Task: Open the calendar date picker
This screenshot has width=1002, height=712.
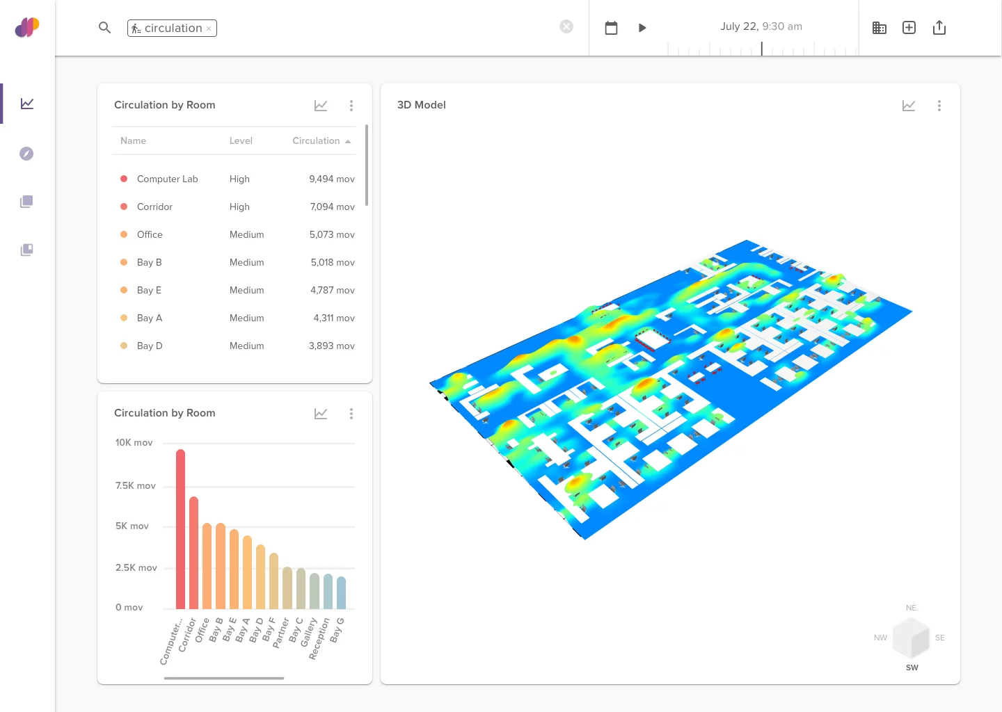Action: pyautogui.click(x=611, y=28)
